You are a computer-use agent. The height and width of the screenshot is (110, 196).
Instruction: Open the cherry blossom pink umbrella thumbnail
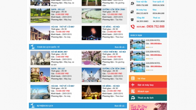click(x=91, y=58)
